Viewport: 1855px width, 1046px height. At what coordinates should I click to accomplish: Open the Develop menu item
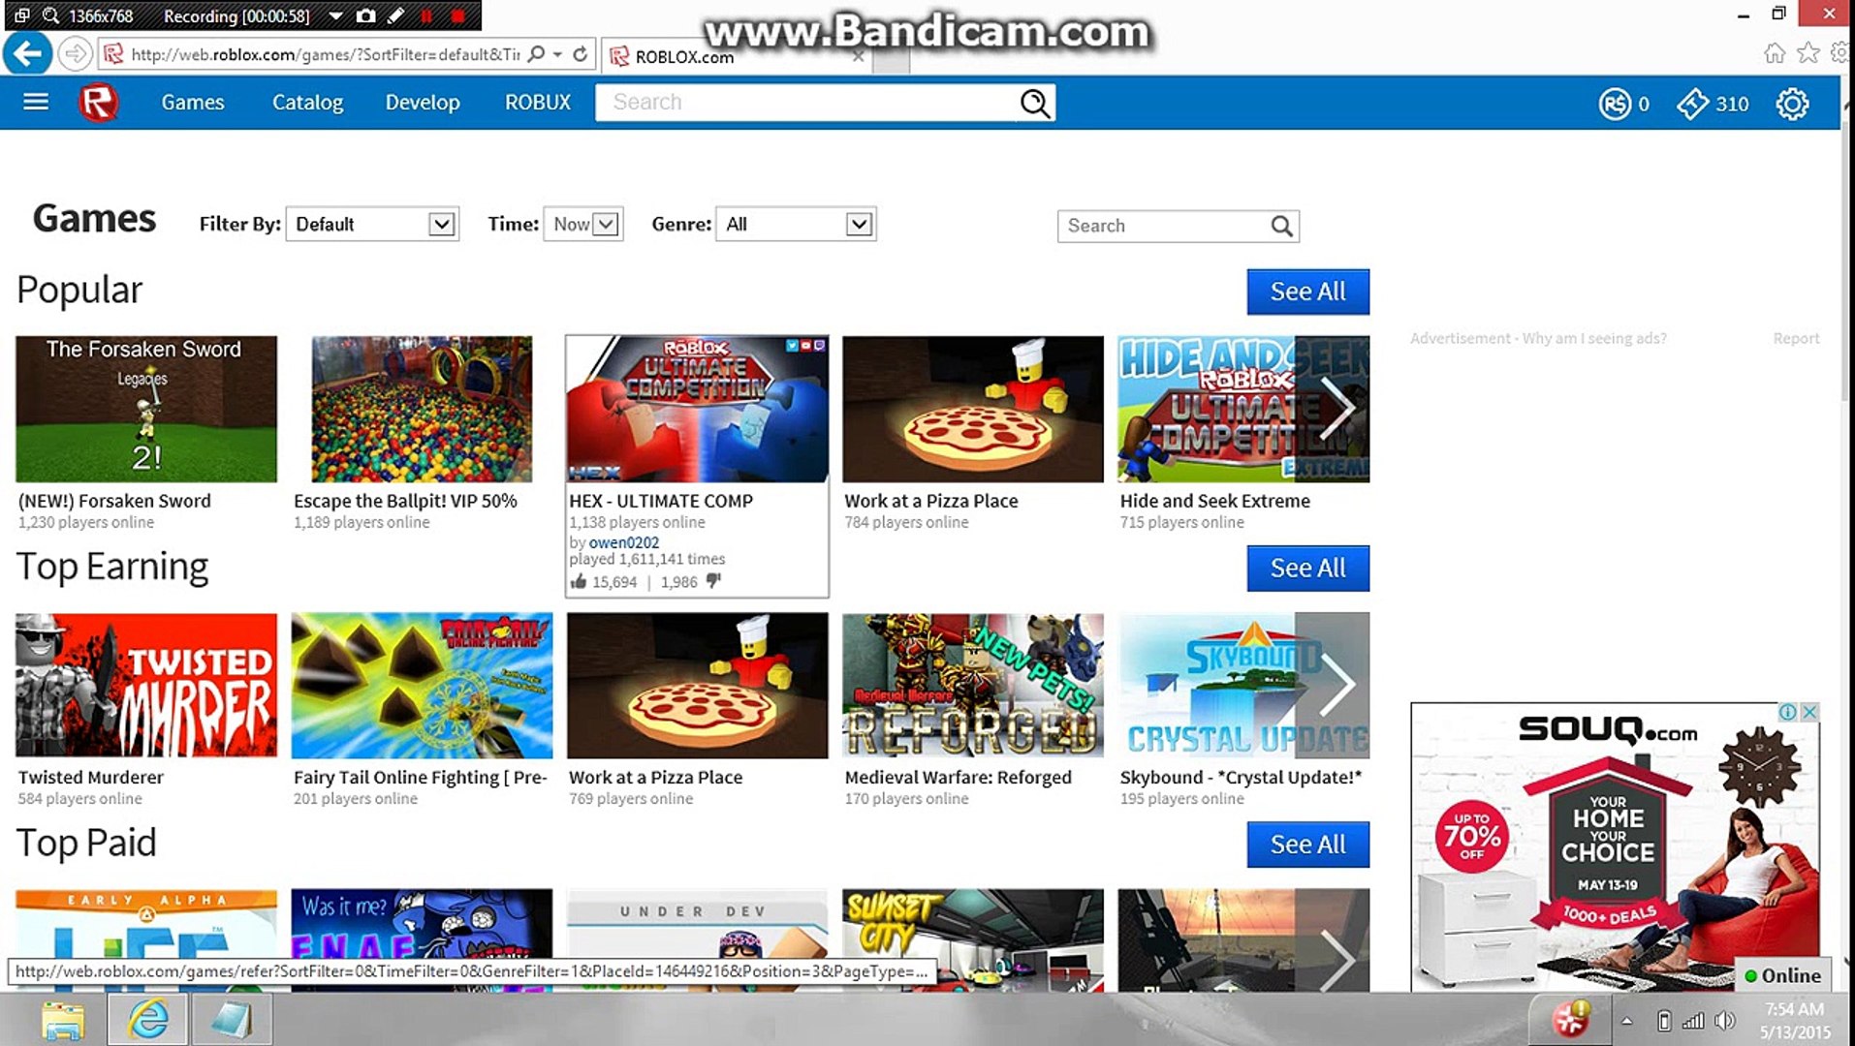423,102
